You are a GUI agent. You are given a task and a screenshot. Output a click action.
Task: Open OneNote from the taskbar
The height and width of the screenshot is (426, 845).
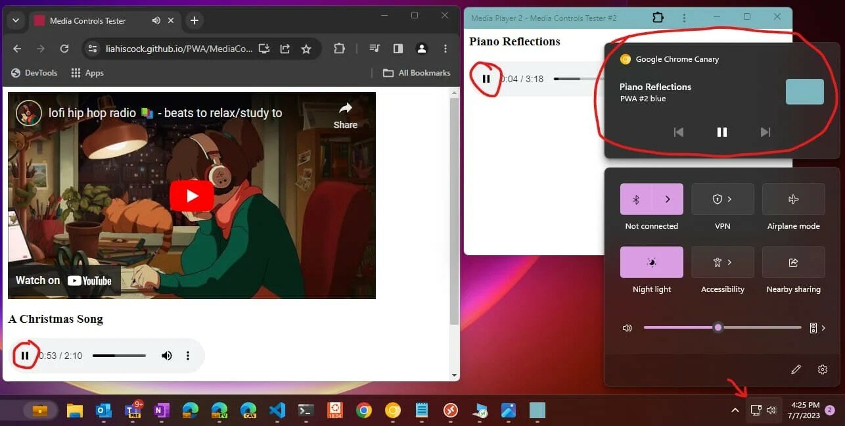point(162,411)
